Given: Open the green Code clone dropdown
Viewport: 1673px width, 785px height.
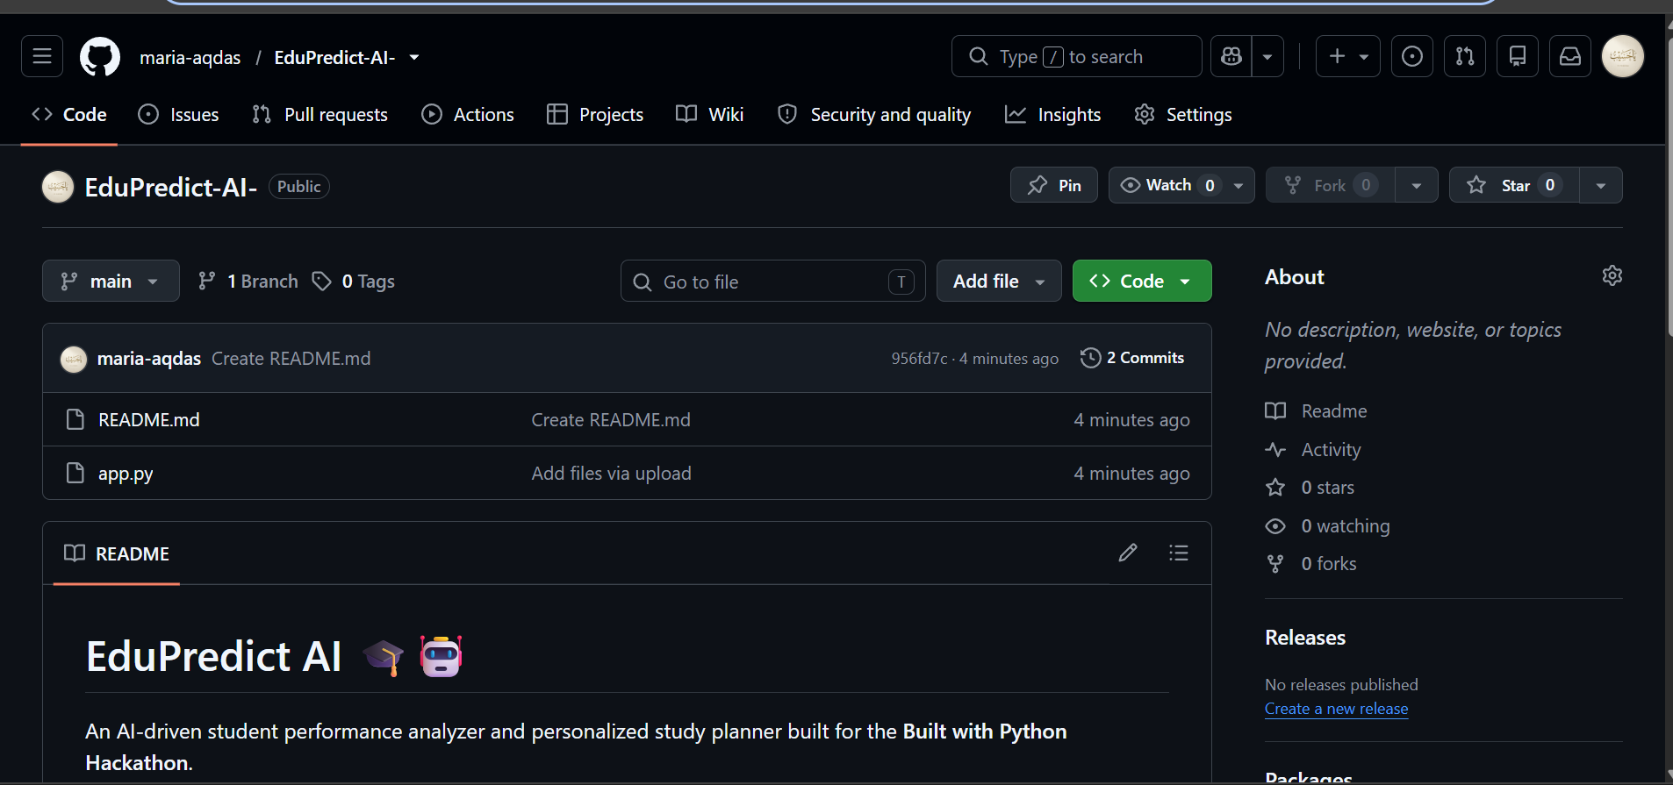Looking at the screenshot, I should click(x=1142, y=281).
